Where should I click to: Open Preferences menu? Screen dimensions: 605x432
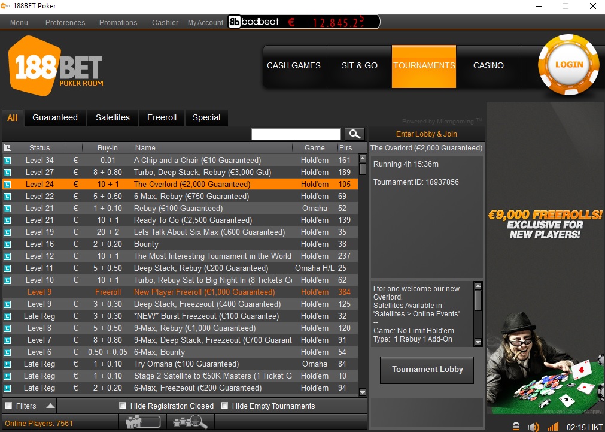(65, 22)
